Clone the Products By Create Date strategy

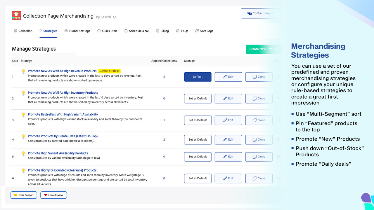(259, 139)
